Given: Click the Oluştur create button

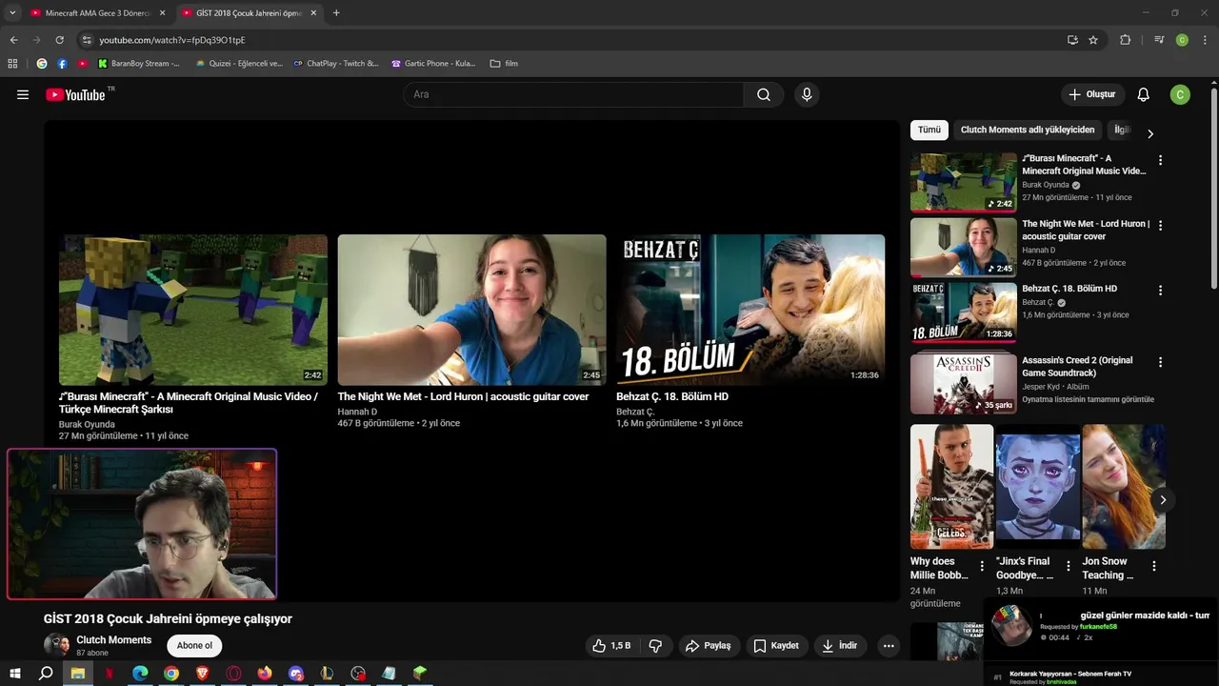Looking at the screenshot, I should click(1092, 94).
